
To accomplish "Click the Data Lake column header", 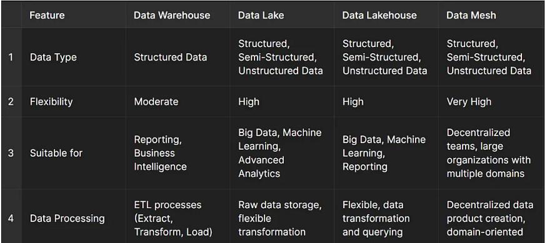I will 261,16.
